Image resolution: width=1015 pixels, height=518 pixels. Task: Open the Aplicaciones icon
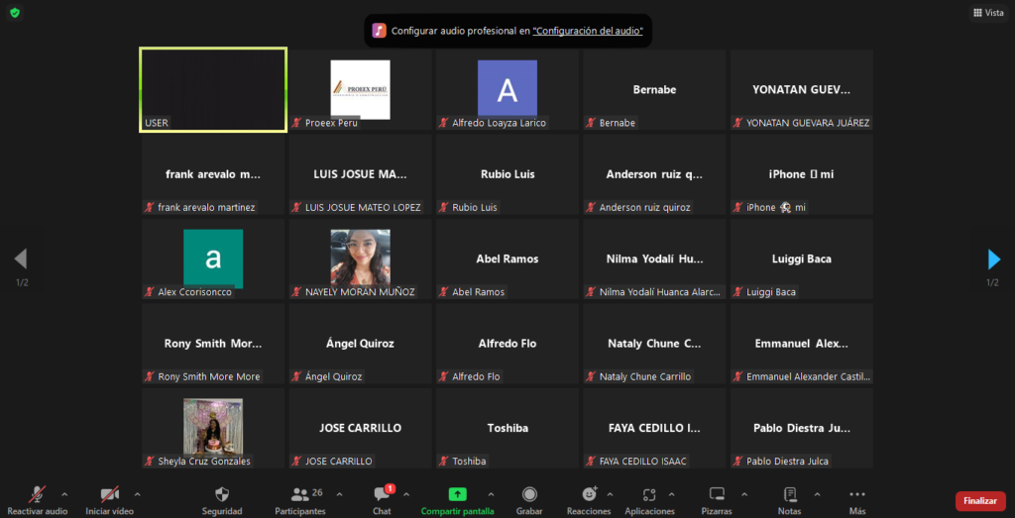[649, 494]
